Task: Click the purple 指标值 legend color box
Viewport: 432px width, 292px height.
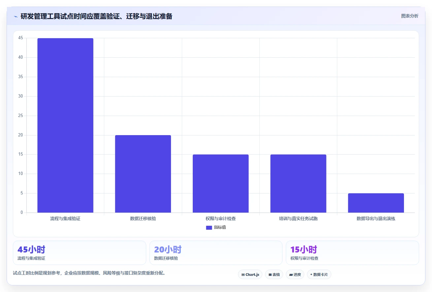Action: coord(209,227)
